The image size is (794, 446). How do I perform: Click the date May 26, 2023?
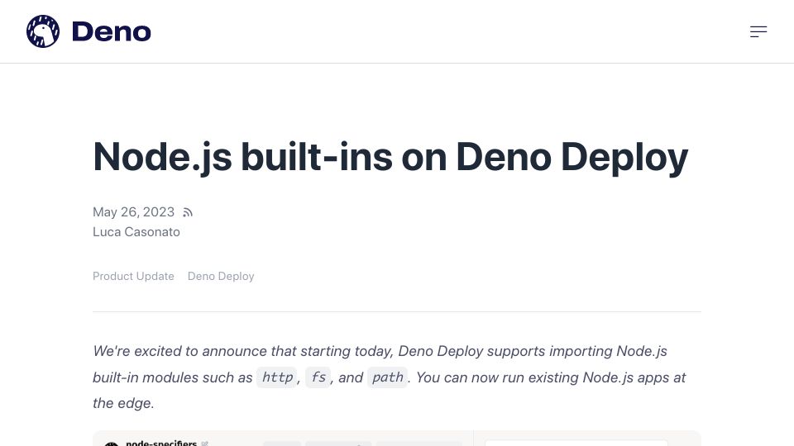point(134,212)
